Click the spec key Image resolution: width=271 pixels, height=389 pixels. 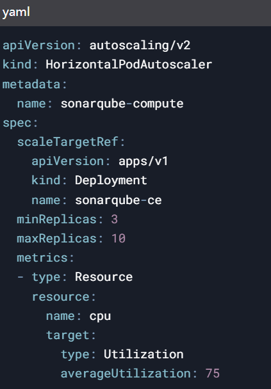17,123
